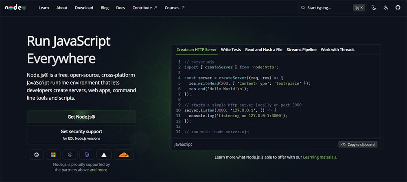
Task: Click the server.listen(3000 code line
Action: (x=231, y=110)
